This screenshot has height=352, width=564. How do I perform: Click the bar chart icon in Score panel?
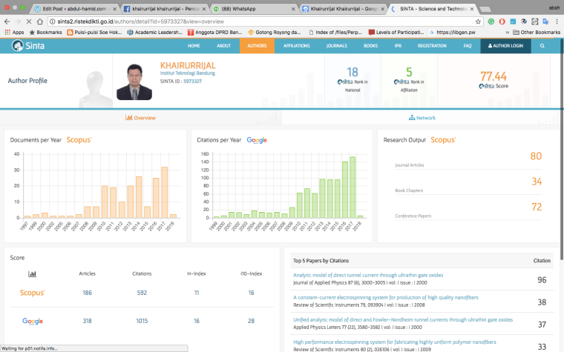pyautogui.click(x=33, y=273)
